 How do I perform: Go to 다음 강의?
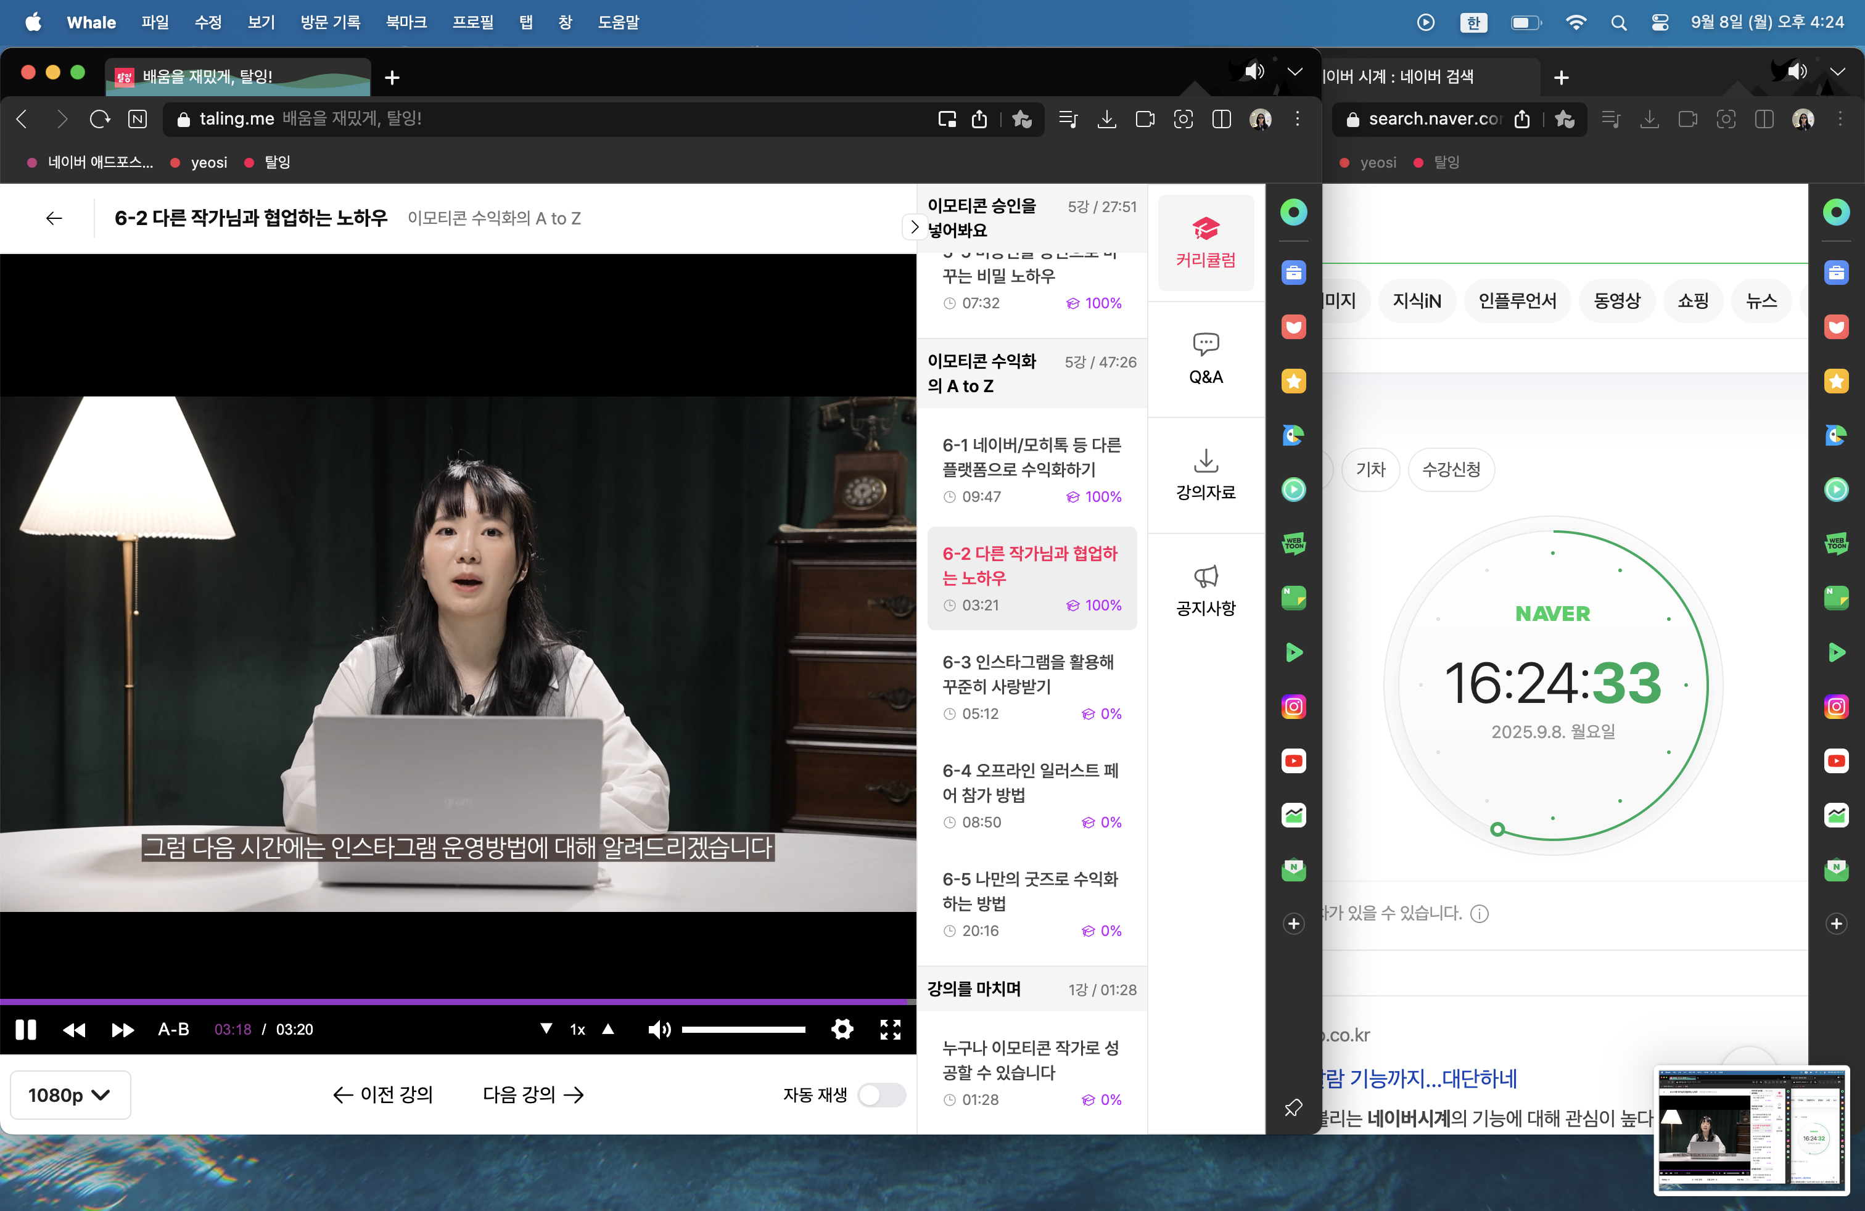tap(533, 1094)
